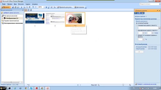Click the Ярлыки shortcuts toolbar button
161x90 pixels.
tap(6, 7)
